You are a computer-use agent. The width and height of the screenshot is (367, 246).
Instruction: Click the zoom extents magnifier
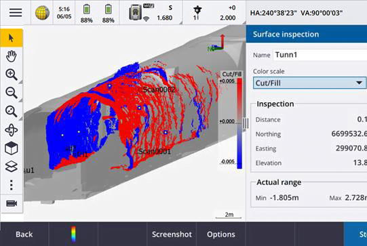click(12, 111)
